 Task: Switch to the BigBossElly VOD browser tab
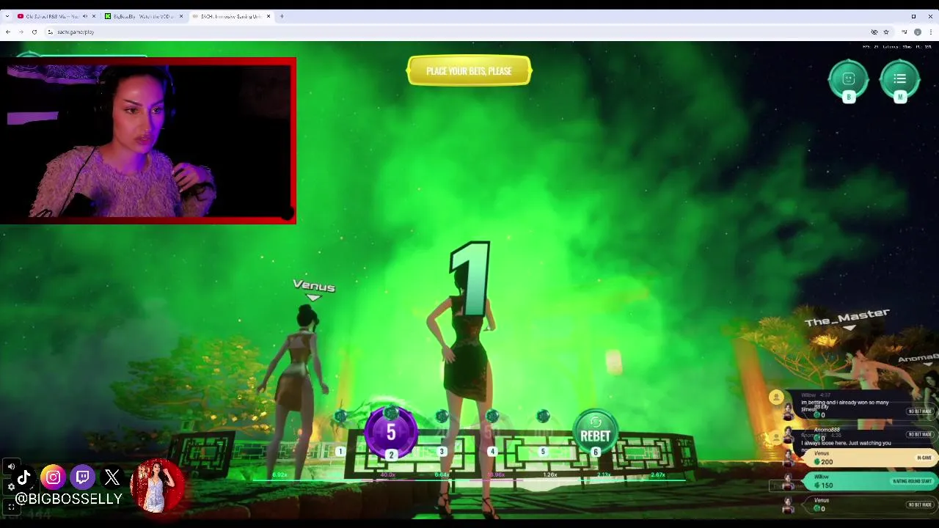point(143,16)
